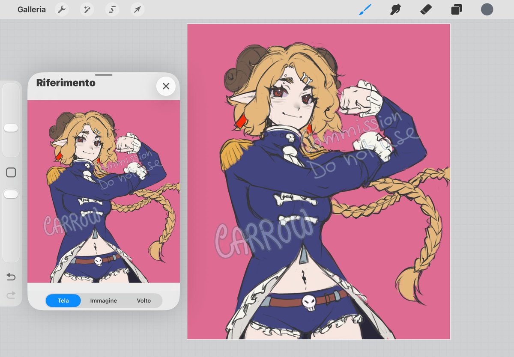Open the active color picker circle
Viewport: 514px width, 357px height.
click(x=487, y=9)
